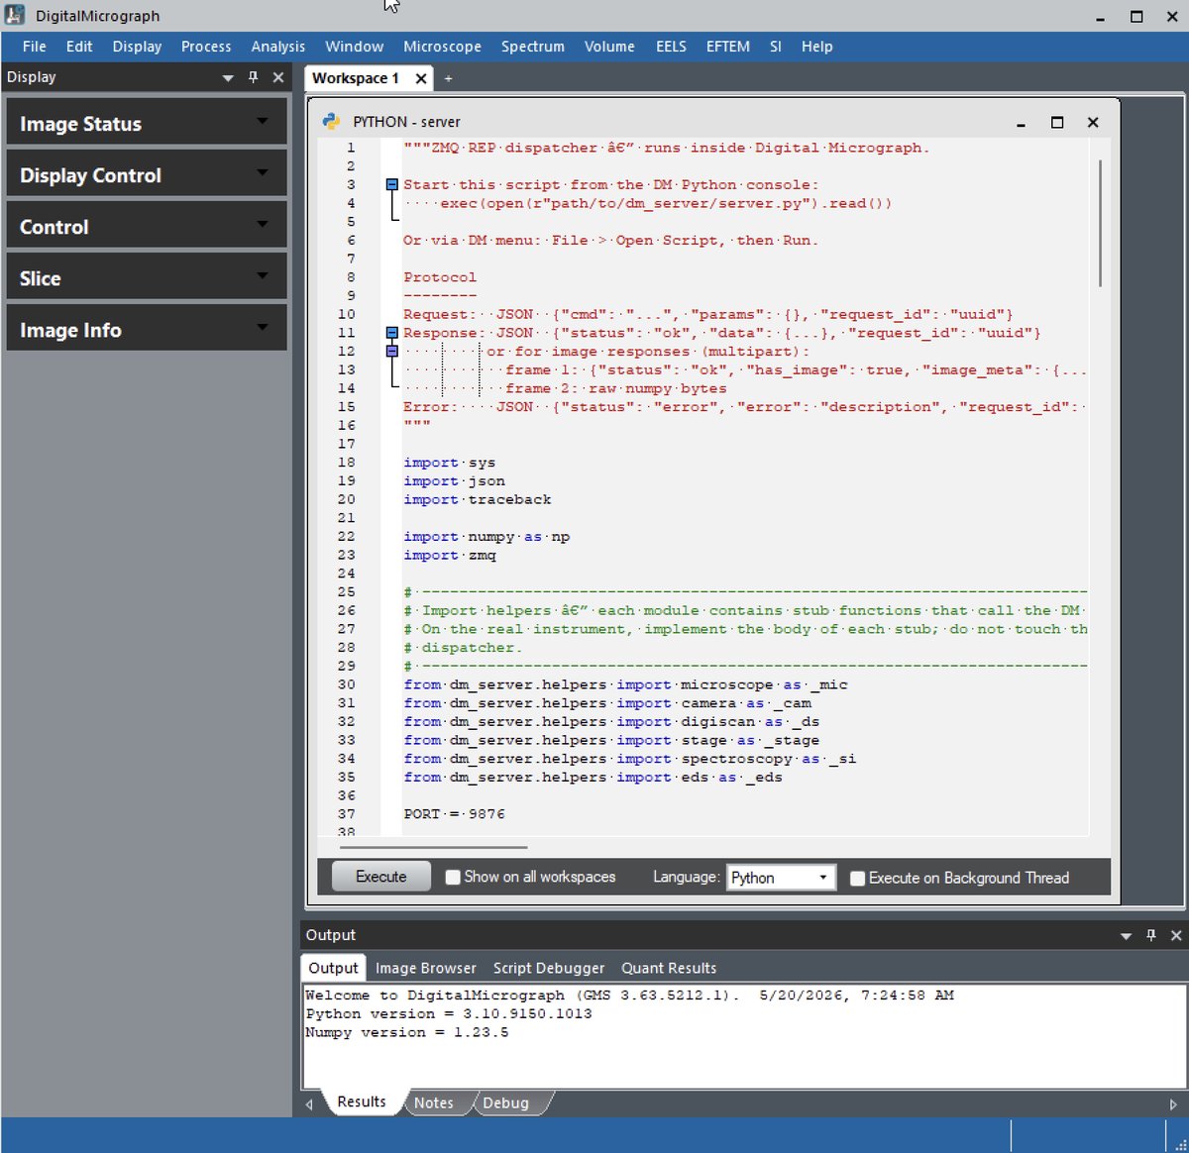Open the Display menu
The width and height of the screenshot is (1189, 1153).
click(137, 47)
